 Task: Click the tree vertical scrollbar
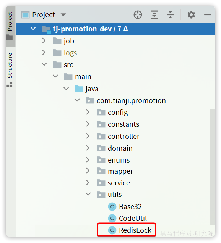coord(212,167)
